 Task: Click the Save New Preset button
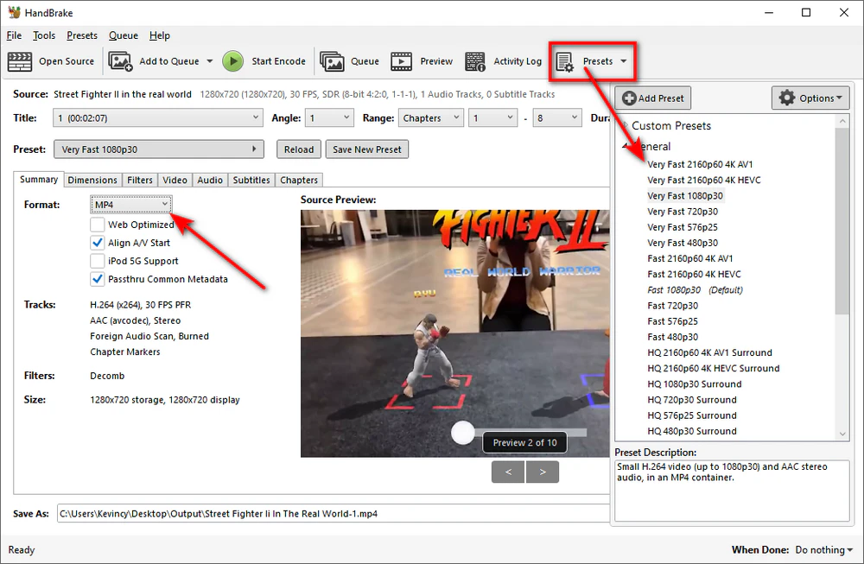coord(366,149)
